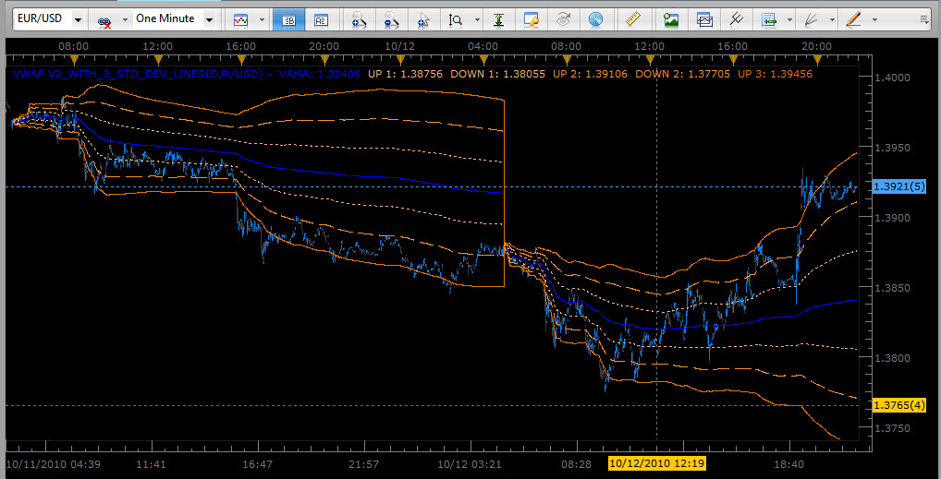Select the zoom in magnifier tool
Screen dimensions: 941x479
pos(361,20)
